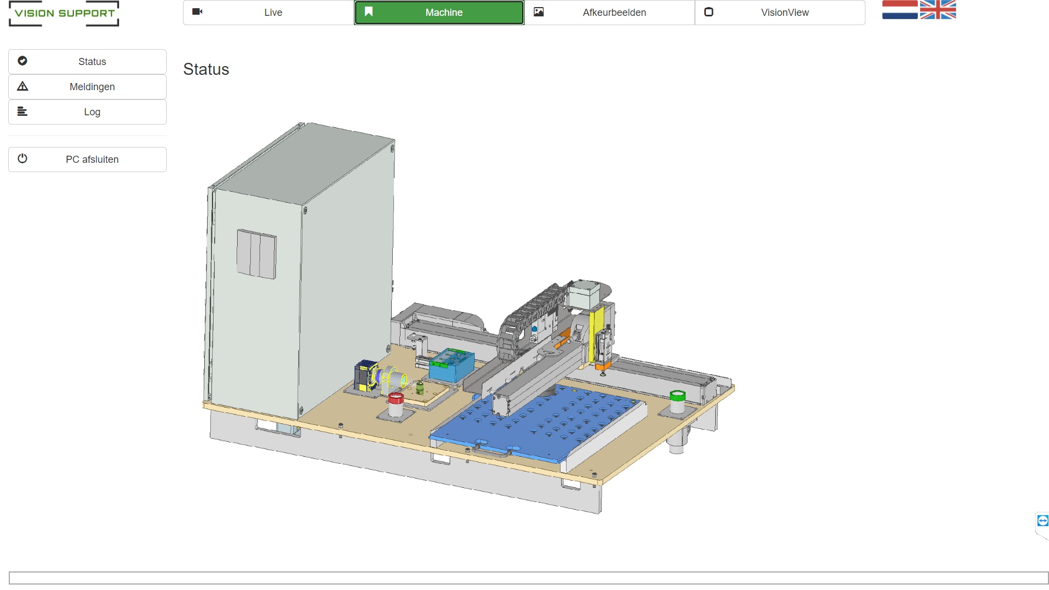Click the power icon beside PC afsluiten
This screenshot has width=1049, height=590.
tap(22, 159)
